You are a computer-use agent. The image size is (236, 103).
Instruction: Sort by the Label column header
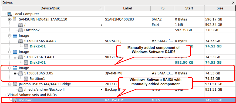click(x=127, y=8)
